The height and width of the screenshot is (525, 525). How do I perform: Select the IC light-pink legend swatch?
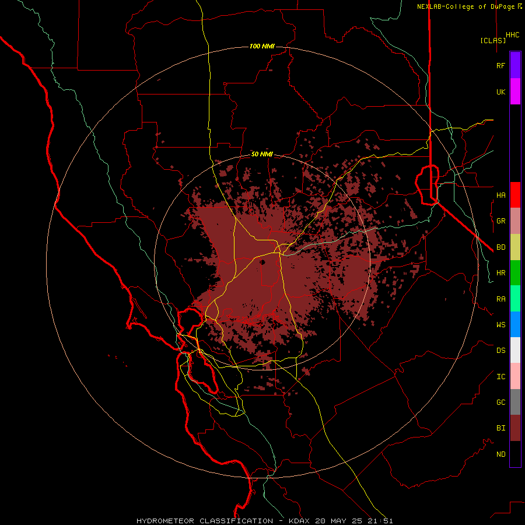pyautogui.click(x=515, y=376)
